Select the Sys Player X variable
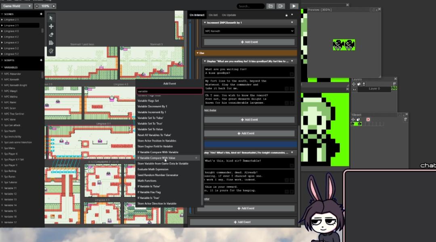The height and width of the screenshot is (242, 436). coord(11,154)
